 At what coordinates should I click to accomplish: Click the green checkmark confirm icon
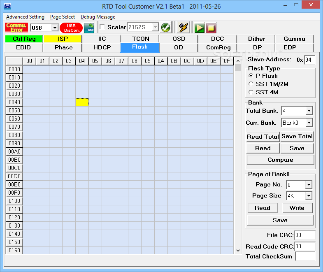pyautogui.click(x=166, y=28)
